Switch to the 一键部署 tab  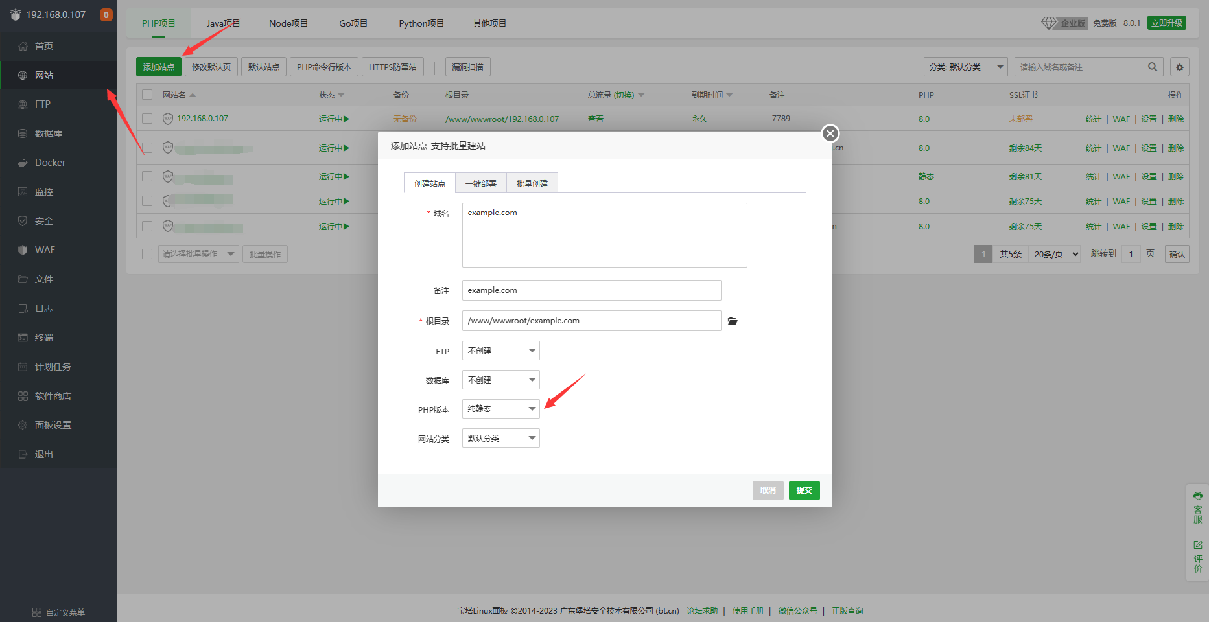(x=480, y=183)
